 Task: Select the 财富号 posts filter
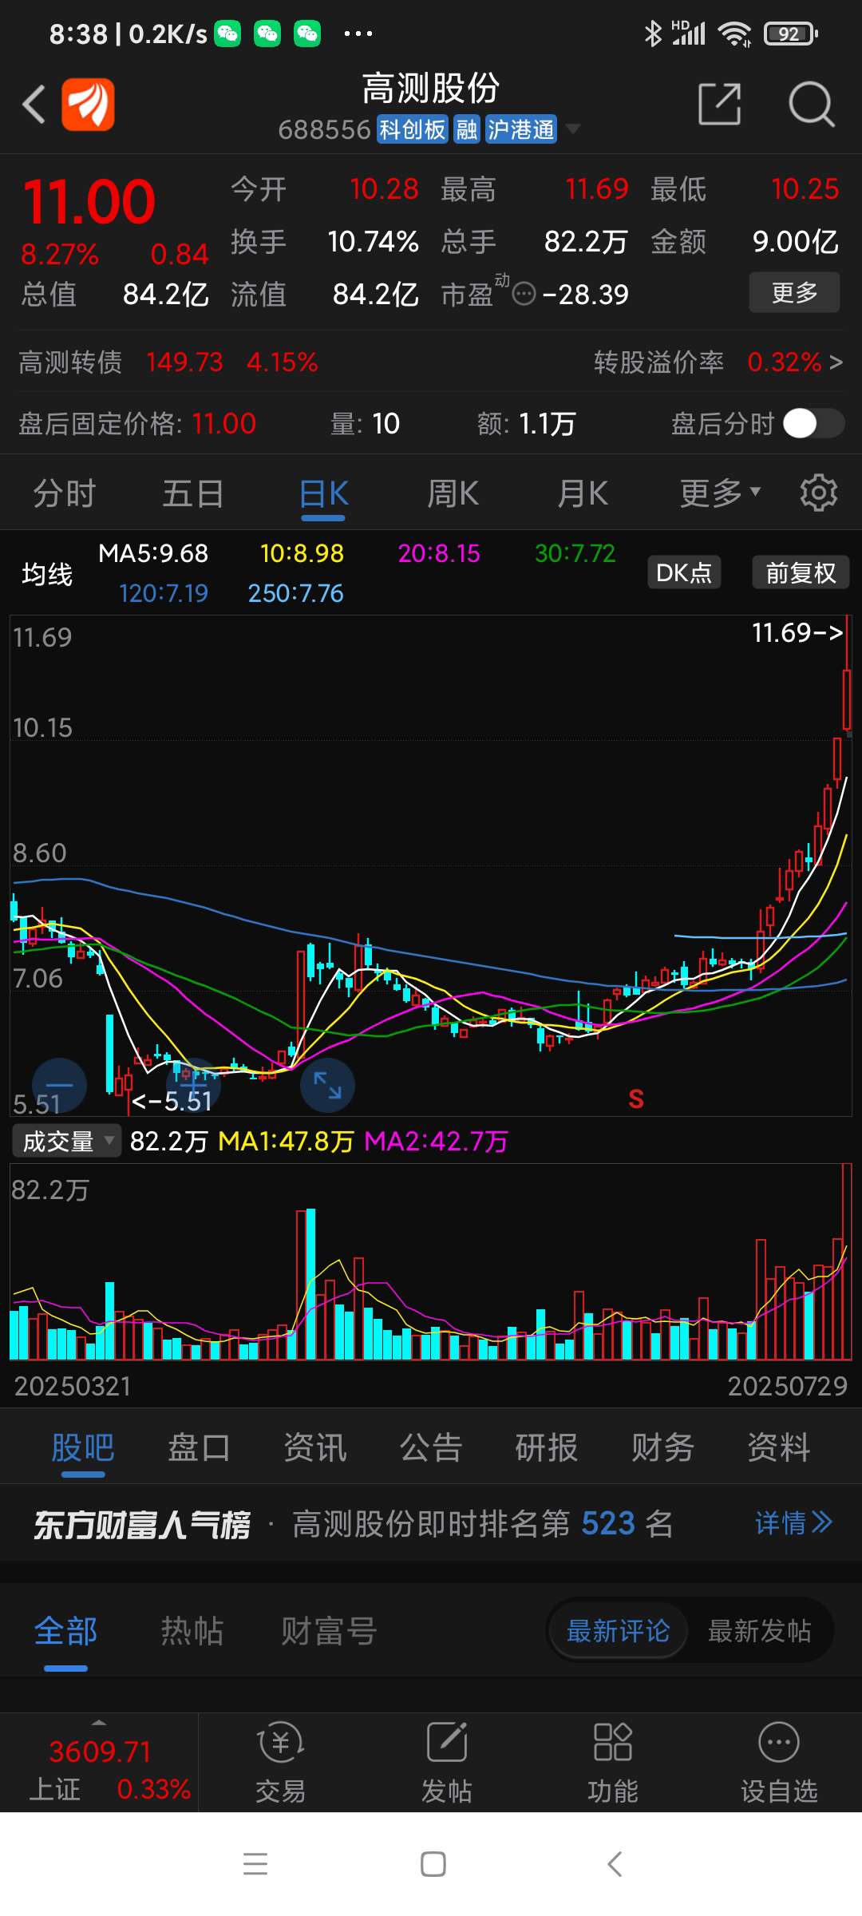click(329, 1631)
